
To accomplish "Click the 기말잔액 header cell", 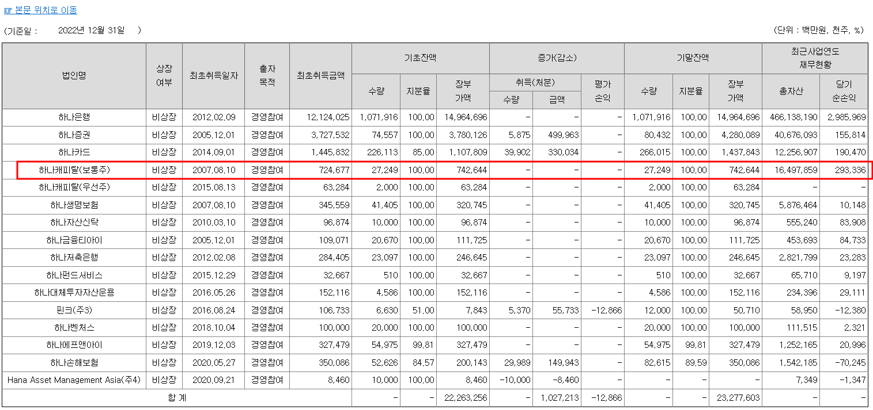I will point(693,58).
